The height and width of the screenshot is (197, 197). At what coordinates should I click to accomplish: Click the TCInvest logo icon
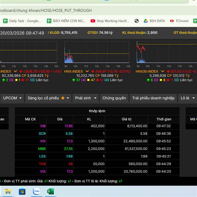tap(172, 21)
